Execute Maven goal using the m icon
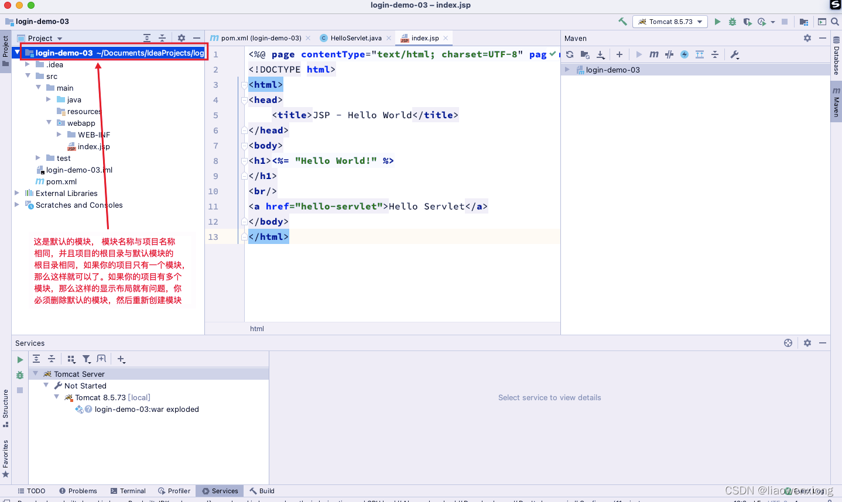Image resolution: width=842 pixels, height=502 pixels. pyautogui.click(x=654, y=54)
